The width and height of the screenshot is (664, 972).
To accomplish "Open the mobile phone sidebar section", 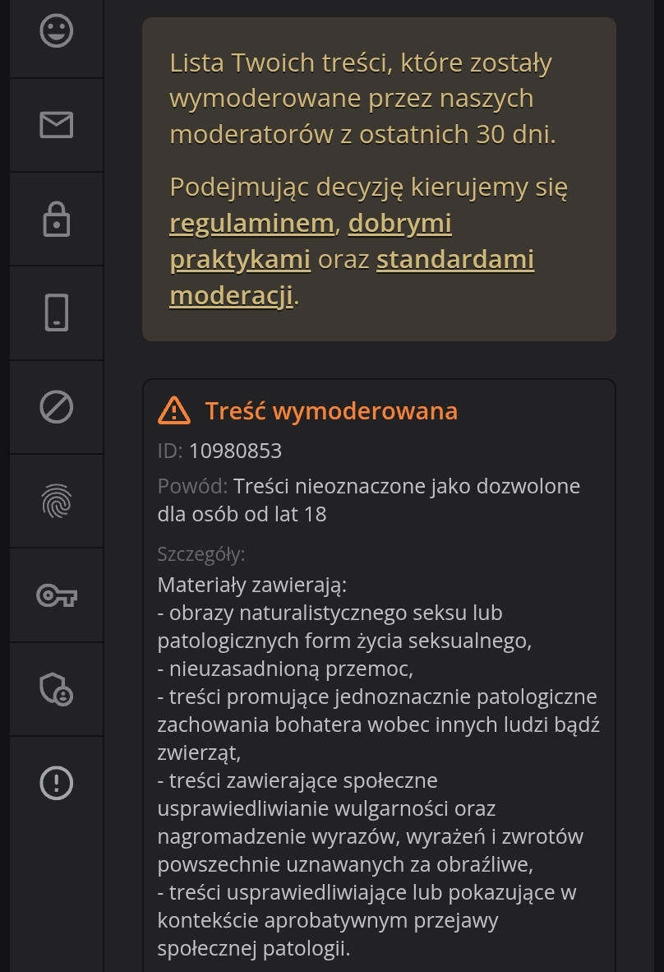I will [x=57, y=312].
